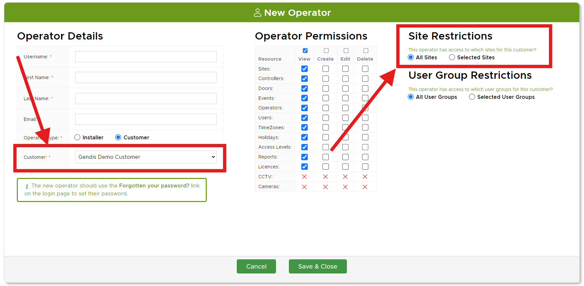Toggle the Edit column header checkbox
This screenshot has height=286, width=584.
[346, 51]
